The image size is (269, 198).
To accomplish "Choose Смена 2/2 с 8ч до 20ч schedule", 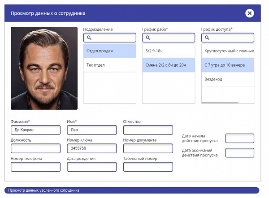I will [x=169, y=65].
